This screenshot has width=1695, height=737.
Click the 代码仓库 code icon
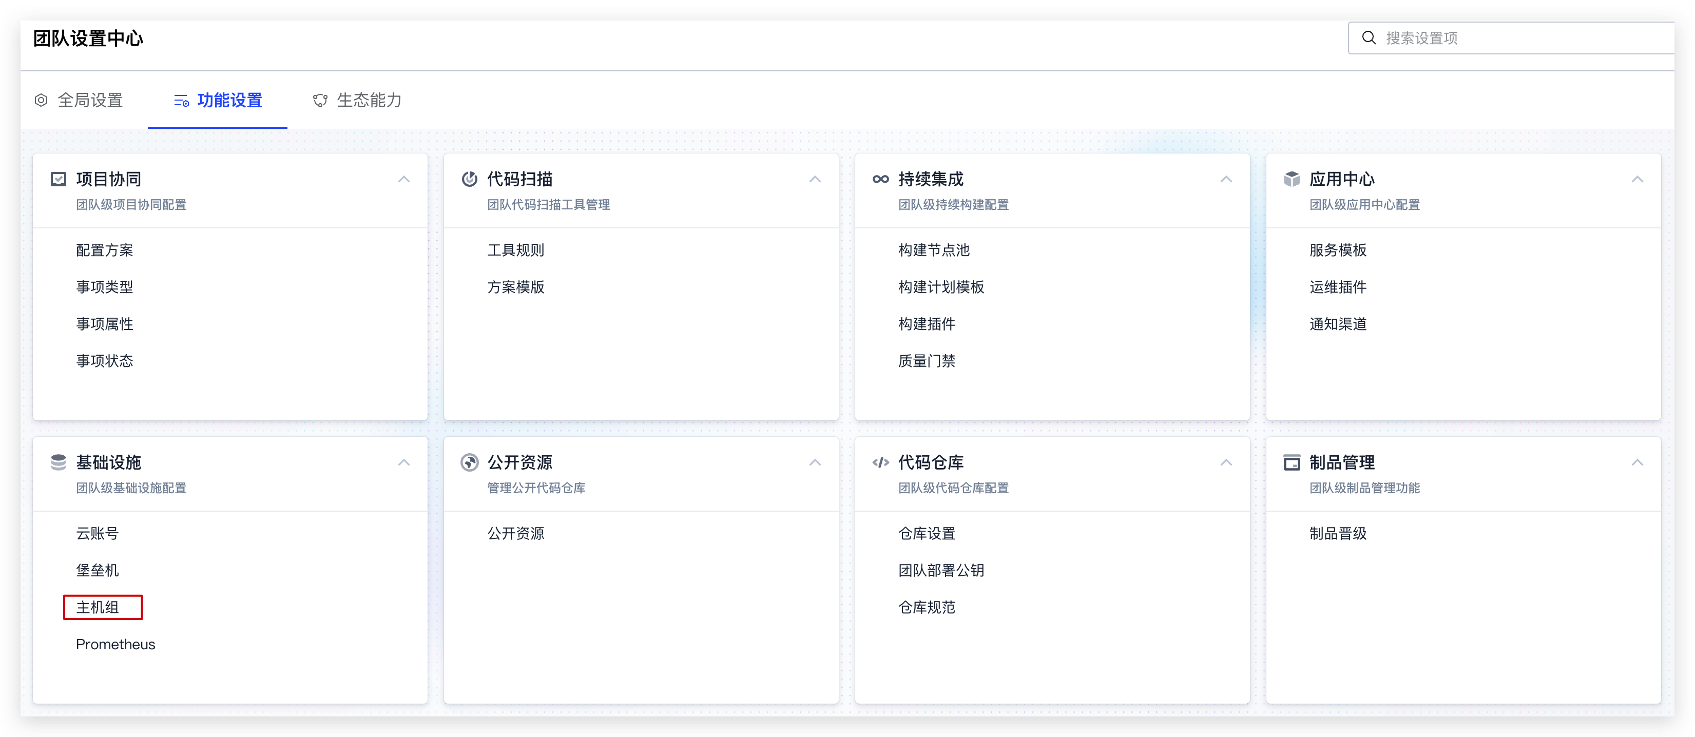click(x=880, y=462)
